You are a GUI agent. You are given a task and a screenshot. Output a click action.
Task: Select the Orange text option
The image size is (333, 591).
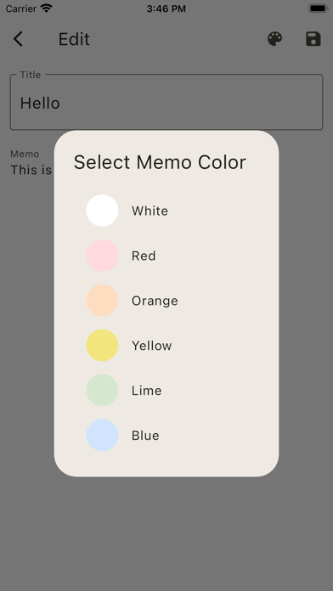[x=155, y=301]
